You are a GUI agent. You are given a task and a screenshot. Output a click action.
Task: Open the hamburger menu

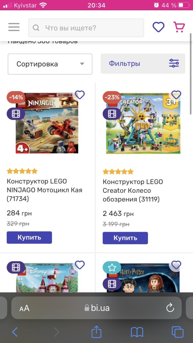(x=14, y=27)
